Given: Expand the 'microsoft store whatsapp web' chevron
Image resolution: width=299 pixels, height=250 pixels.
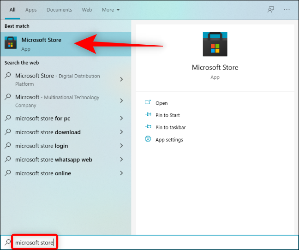Looking at the screenshot, I should 121,160.
